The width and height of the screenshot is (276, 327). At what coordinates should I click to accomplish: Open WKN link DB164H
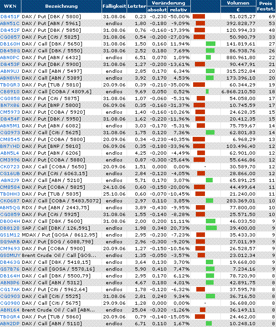tap(10, 276)
